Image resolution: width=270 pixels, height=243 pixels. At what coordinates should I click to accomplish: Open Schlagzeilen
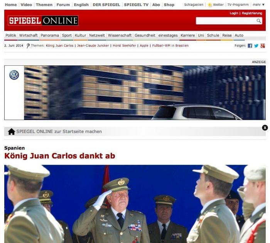click(x=194, y=5)
